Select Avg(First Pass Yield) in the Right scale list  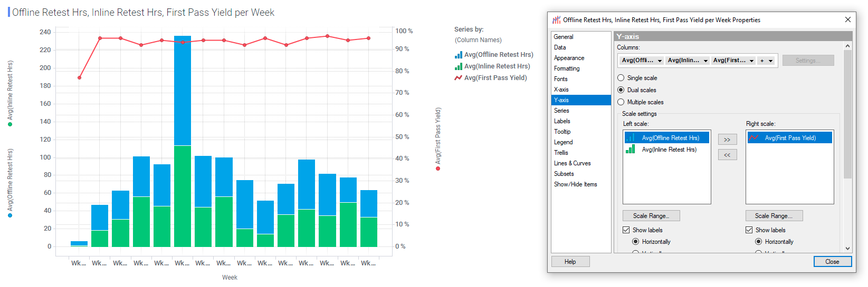point(790,138)
